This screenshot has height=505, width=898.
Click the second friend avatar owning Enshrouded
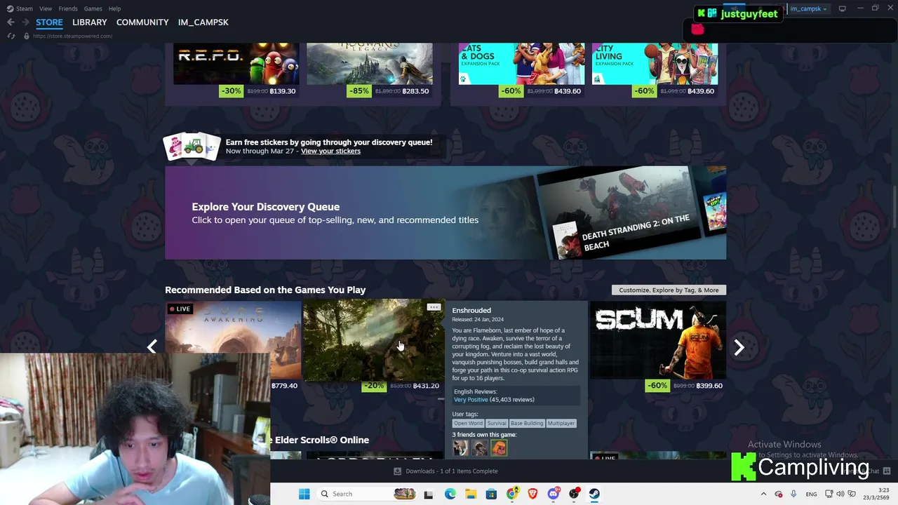click(x=480, y=447)
